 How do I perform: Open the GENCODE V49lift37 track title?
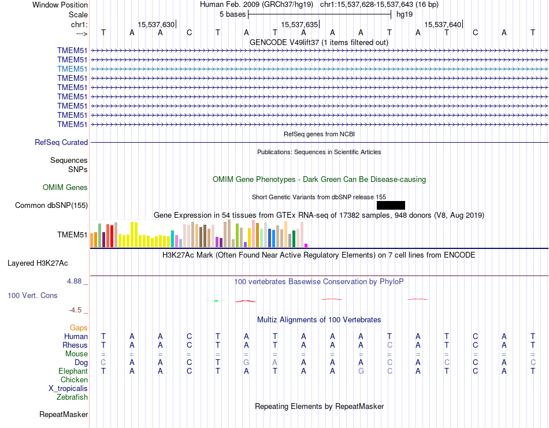coord(319,42)
